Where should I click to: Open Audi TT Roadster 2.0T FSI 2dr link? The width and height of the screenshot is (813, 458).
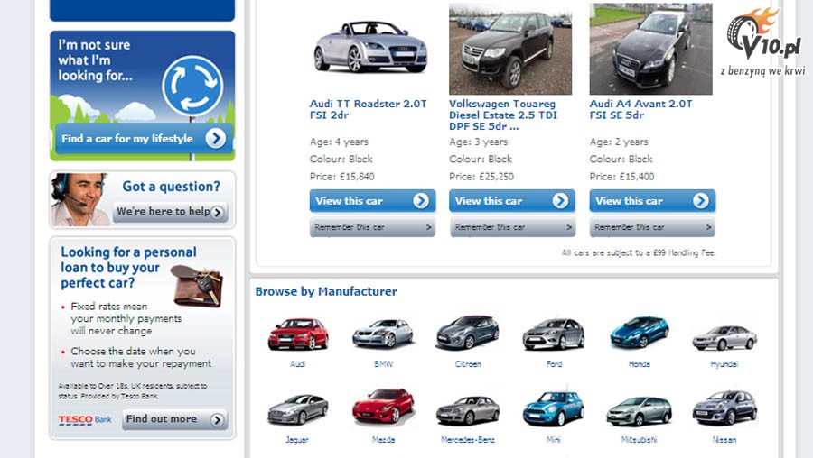[369, 109]
